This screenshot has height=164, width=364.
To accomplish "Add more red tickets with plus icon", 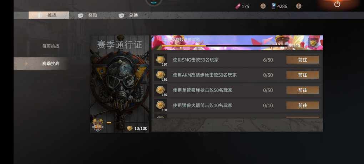I will point(263,6).
